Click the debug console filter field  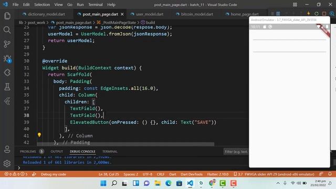pyautogui.click(x=236, y=152)
